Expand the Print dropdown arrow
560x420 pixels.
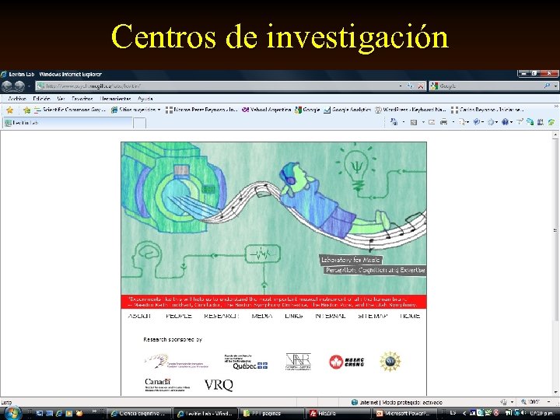coord(453,122)
